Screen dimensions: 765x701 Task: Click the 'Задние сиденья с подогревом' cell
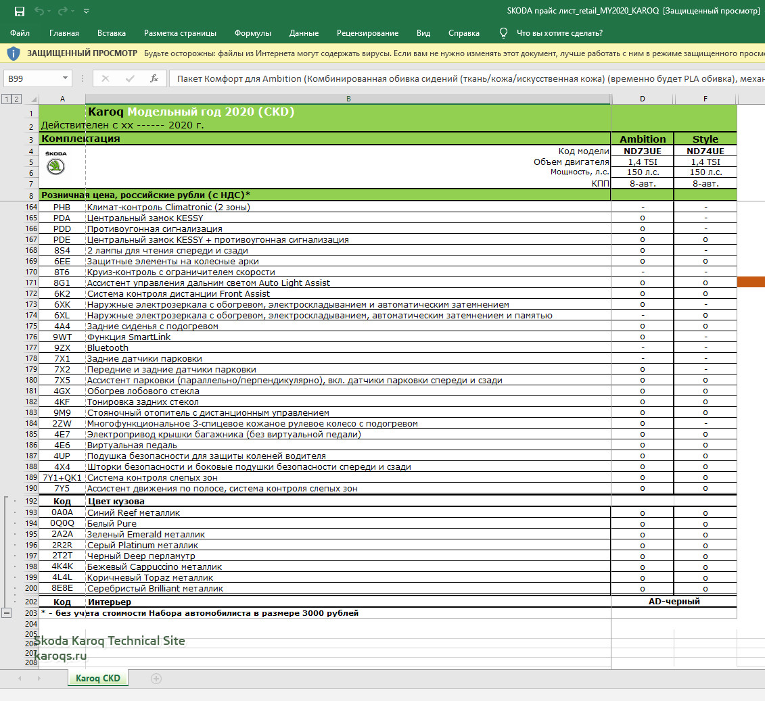click(x=348, y=326)
